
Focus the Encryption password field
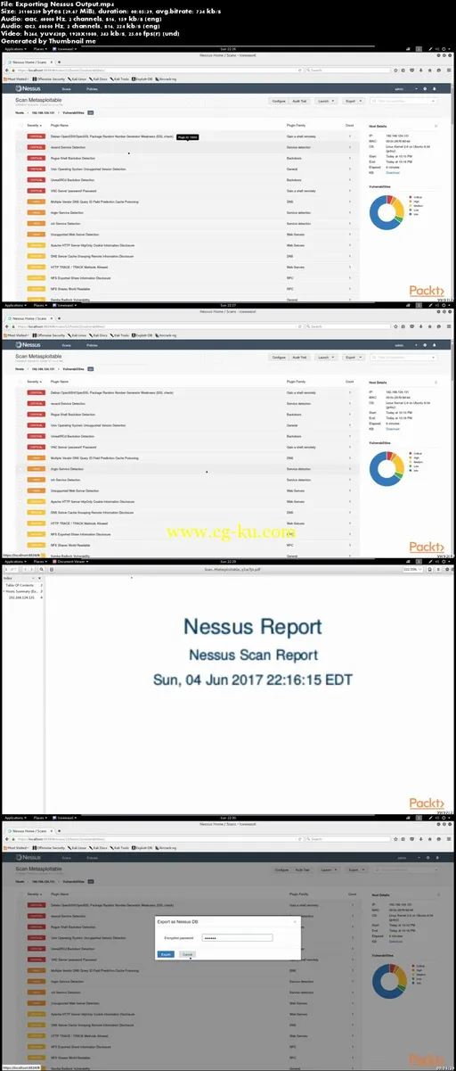[237, 938]
